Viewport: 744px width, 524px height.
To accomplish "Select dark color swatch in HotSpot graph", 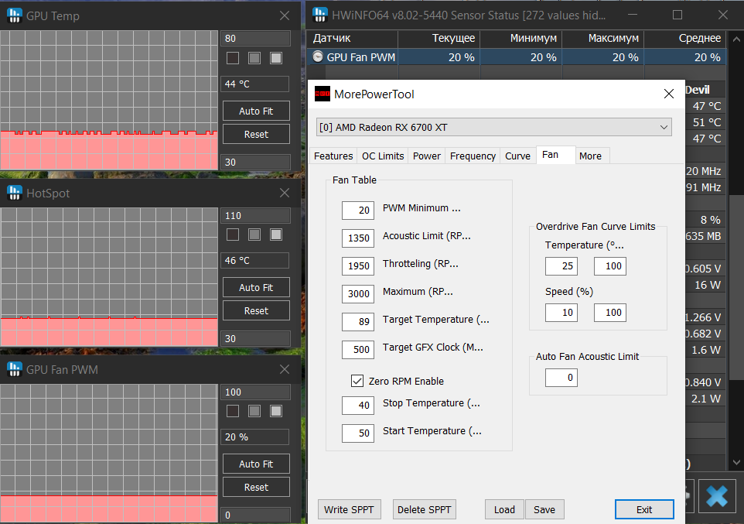I will coord(233,235).
